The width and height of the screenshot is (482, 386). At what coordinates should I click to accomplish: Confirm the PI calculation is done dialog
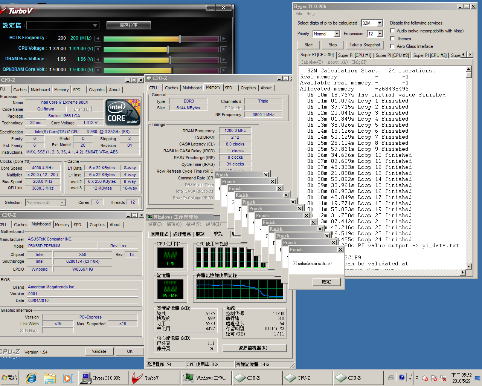pyautogui.click(x=326, y=282)
